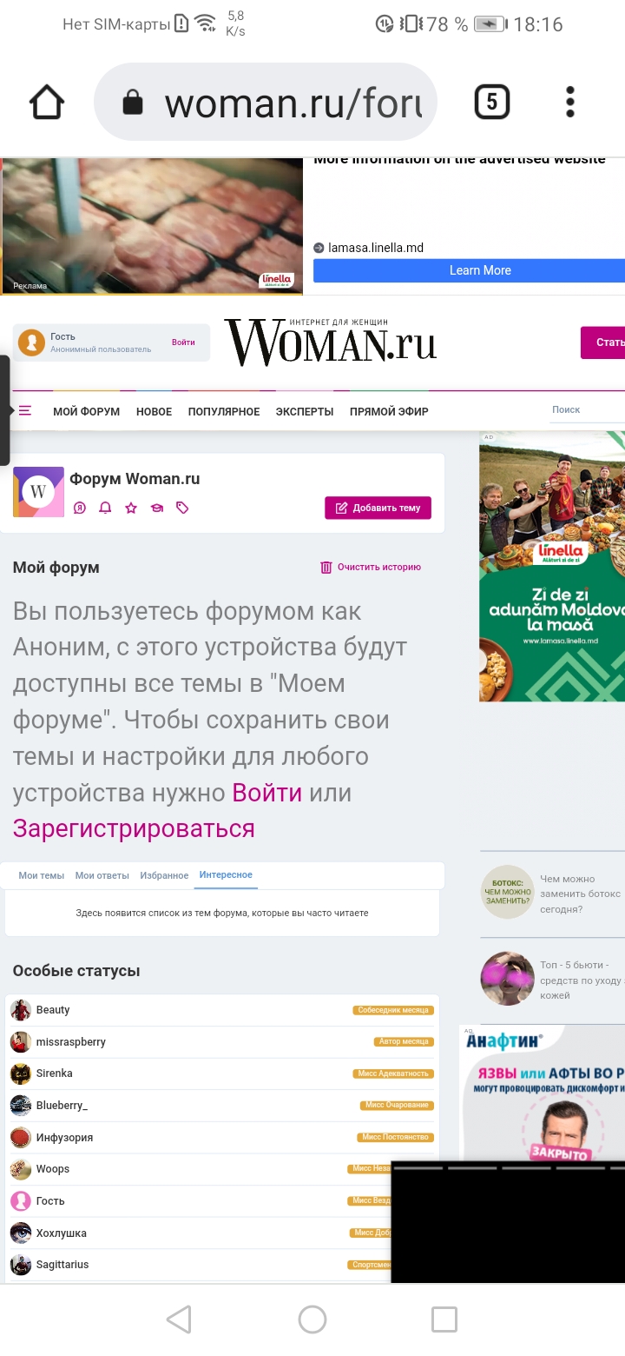The image size is (625, 1356).
Task: Open the Linella Moldova la masă ad banner
Action: (552, 567)
